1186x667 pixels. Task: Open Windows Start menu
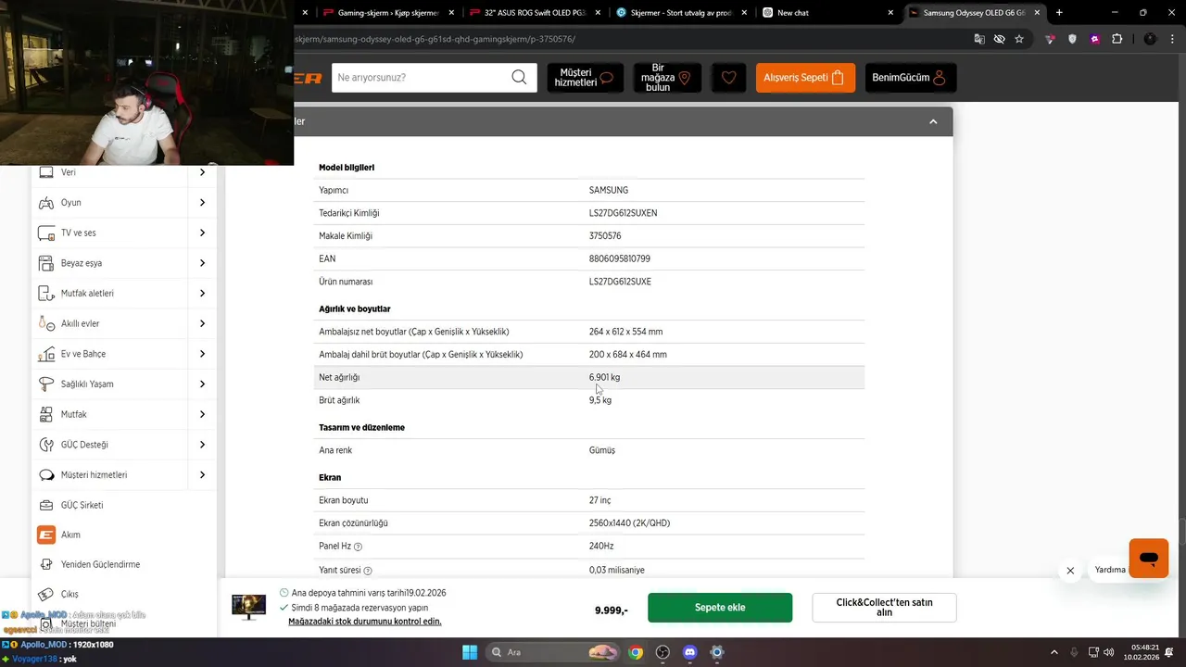tap(469, 652)
